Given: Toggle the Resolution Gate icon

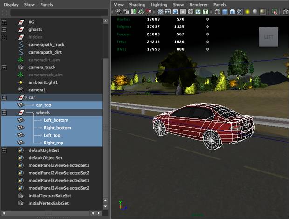Looking at the screenshot, I should pyautogui.click(x=175, y=12).
